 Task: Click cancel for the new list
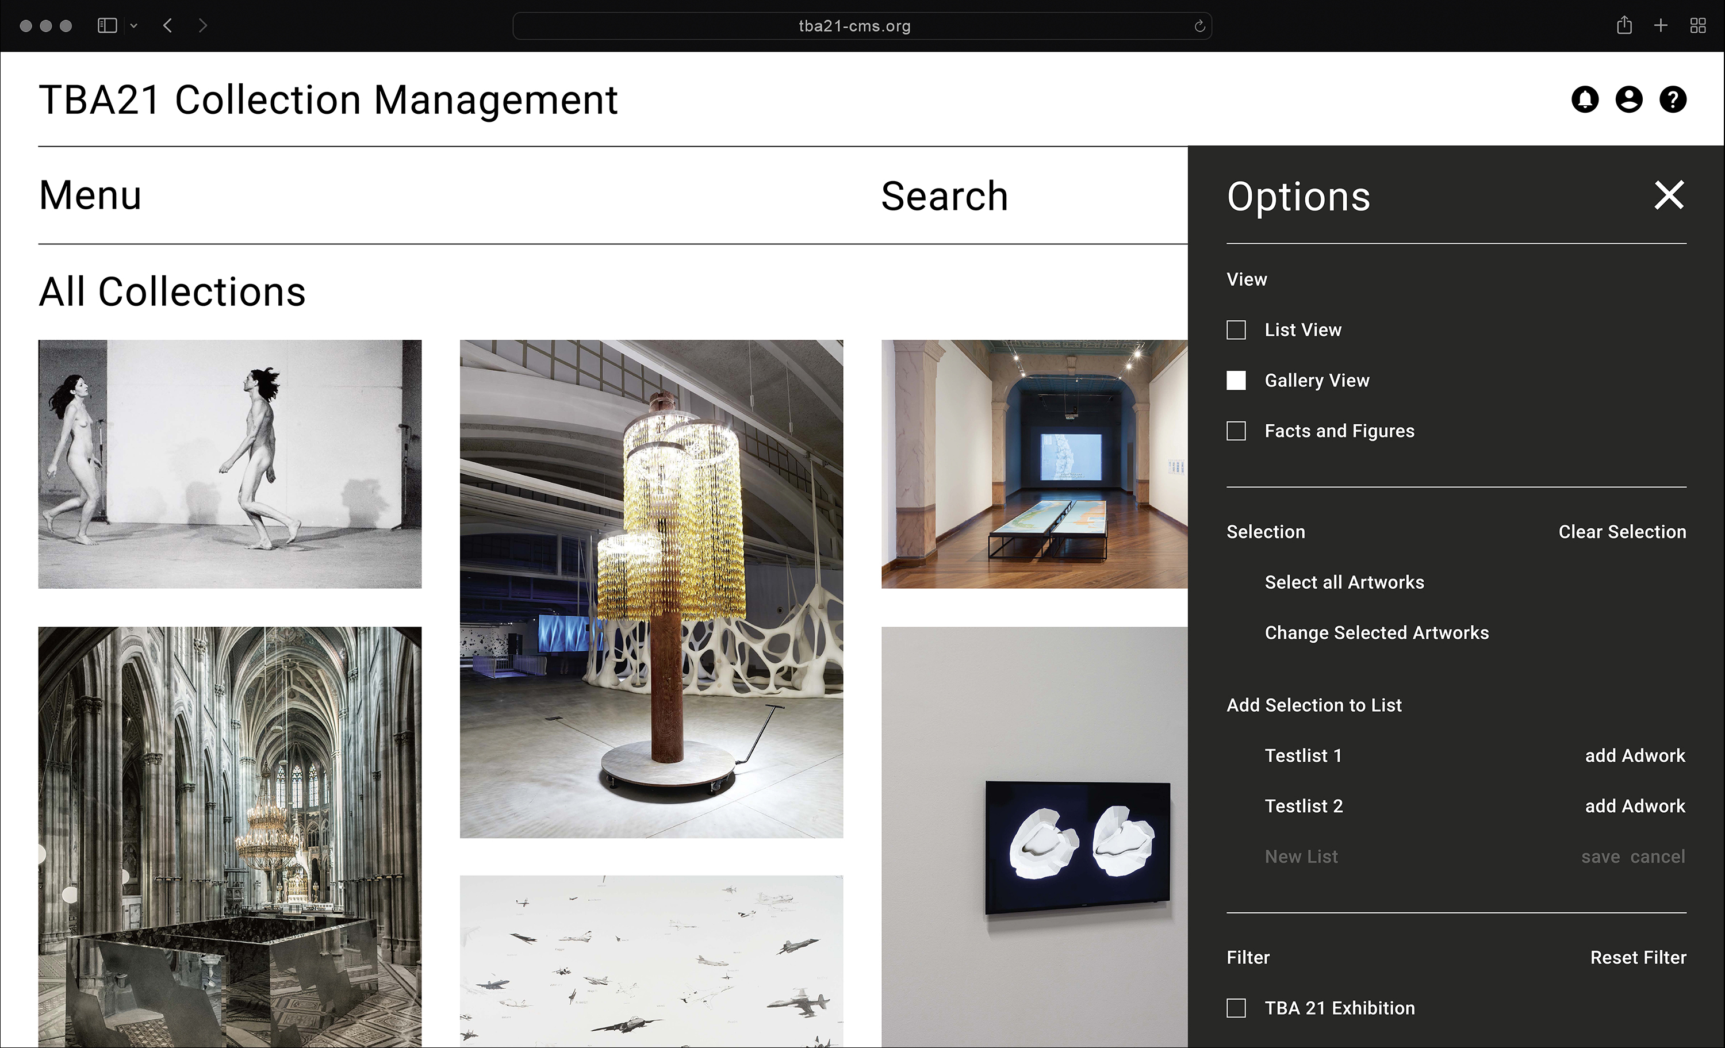1657,857
